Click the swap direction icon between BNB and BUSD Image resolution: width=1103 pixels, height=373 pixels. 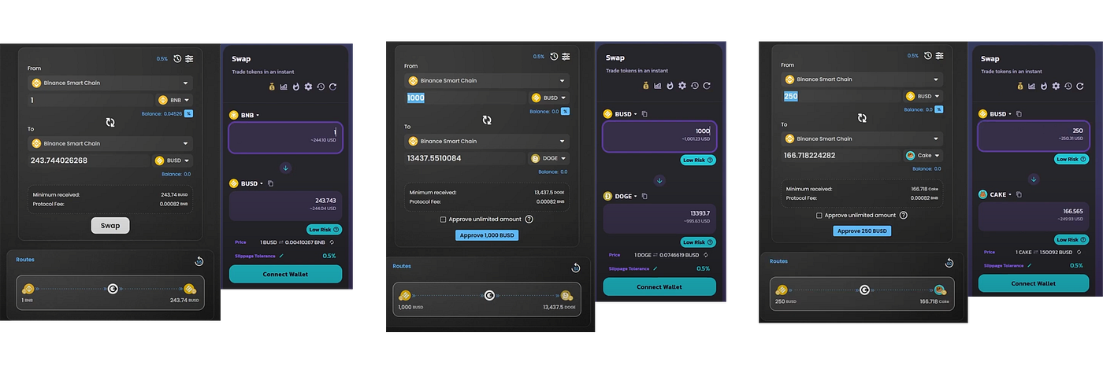pos(110,123)
